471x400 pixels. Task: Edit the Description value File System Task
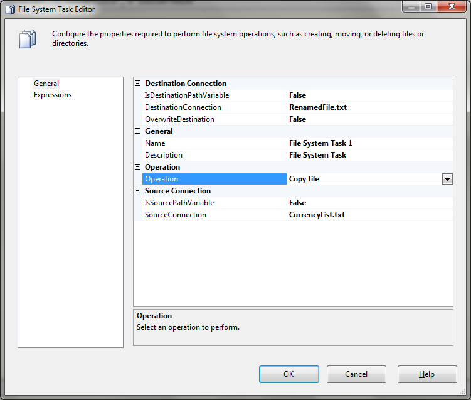317,155
